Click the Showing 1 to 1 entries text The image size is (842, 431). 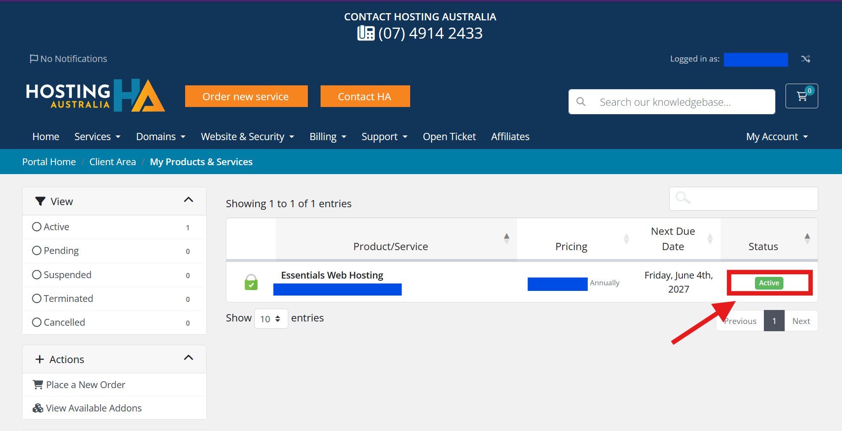[289, 204]
